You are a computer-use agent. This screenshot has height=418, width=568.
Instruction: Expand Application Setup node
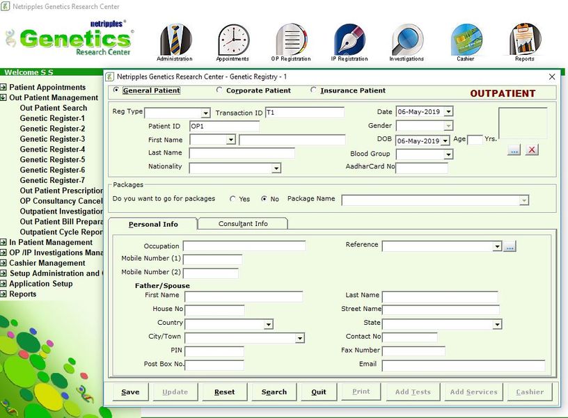click(x=3, y=284)
